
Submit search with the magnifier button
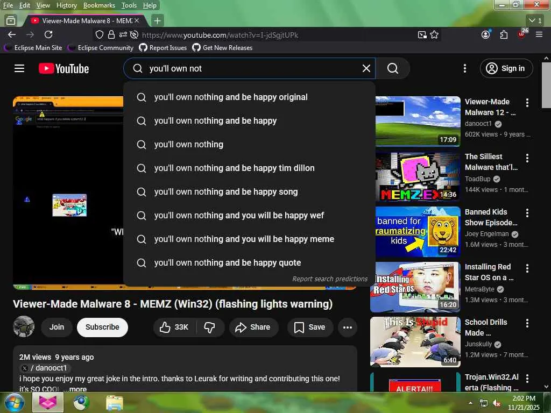pyautogui.click(x=392, y=68)
